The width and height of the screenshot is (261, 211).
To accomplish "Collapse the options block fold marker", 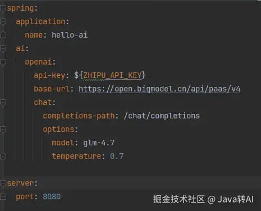I will [3, 130].
